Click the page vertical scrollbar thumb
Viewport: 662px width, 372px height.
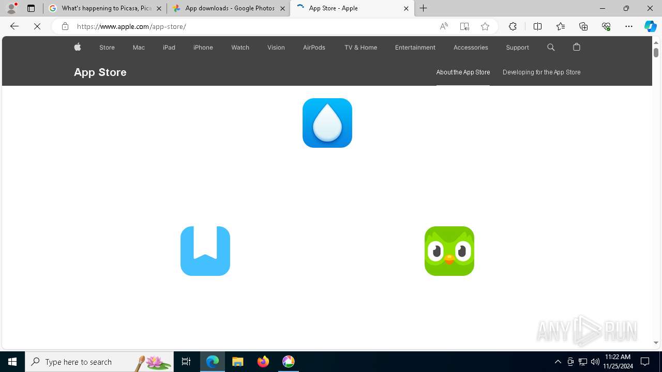(656, 52)
